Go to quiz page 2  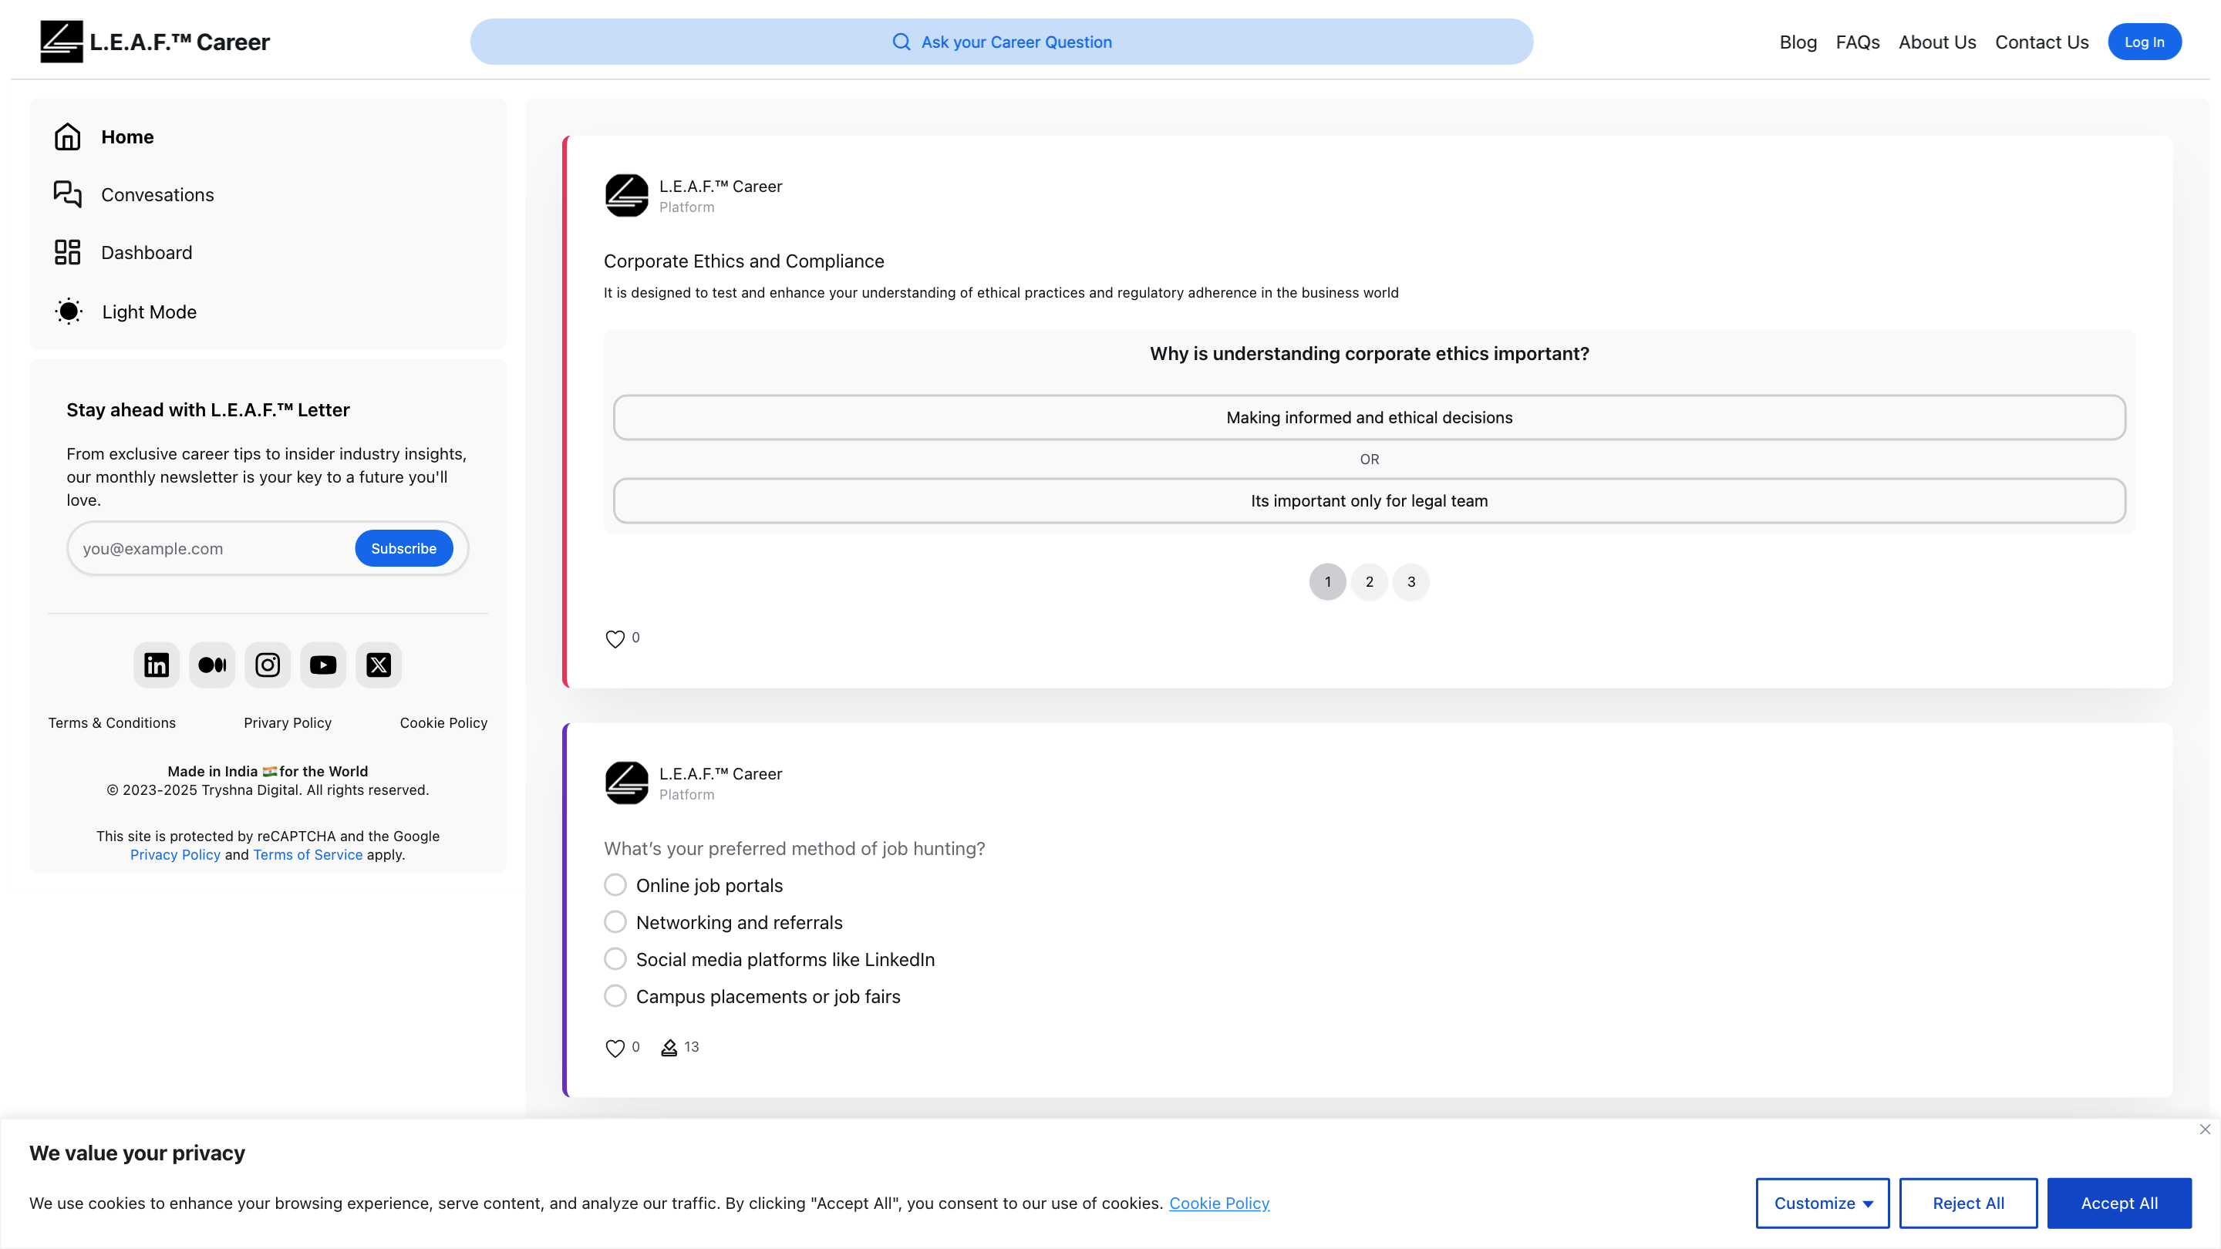1369,582
